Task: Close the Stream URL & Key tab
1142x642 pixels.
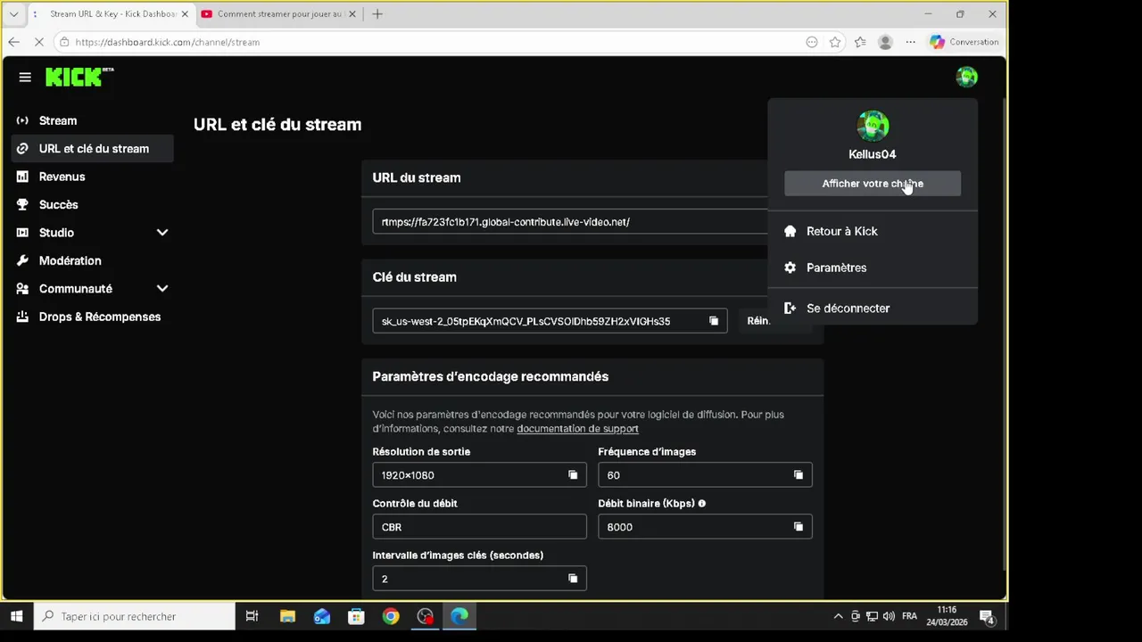Action: [185, 14]
